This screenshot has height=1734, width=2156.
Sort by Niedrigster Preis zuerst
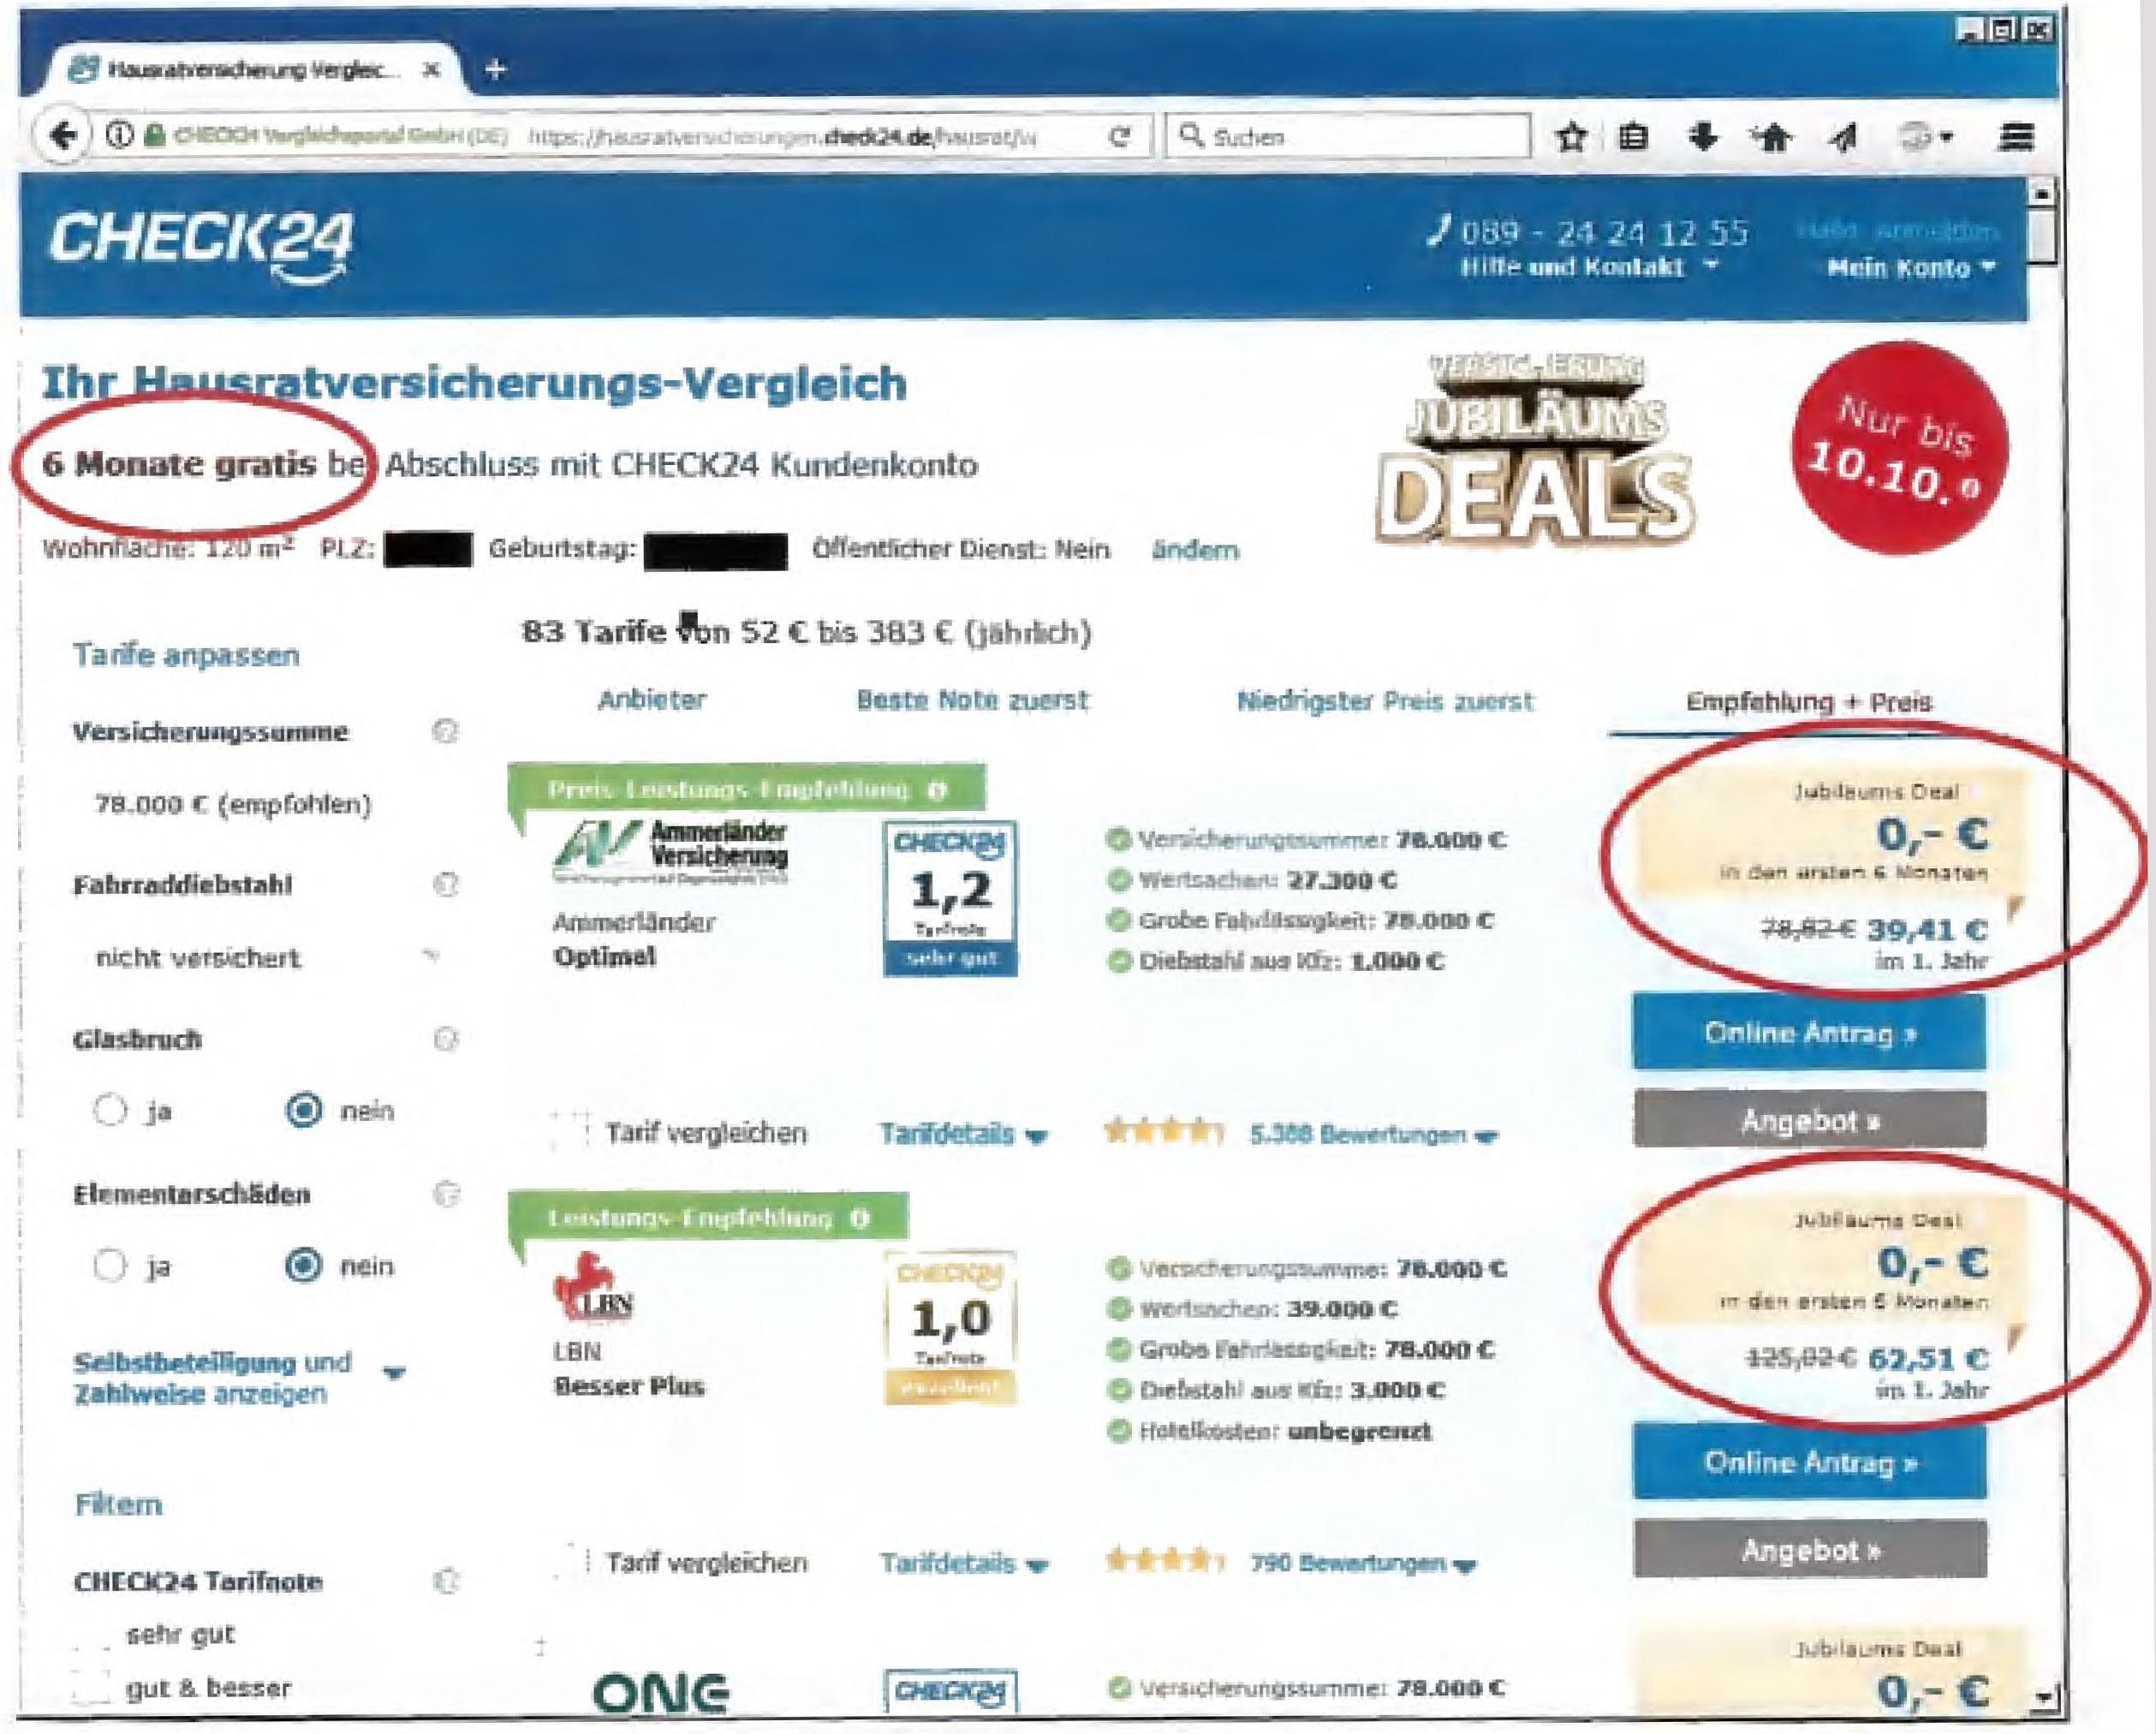pyautogui.click(x=1384, y=701)
